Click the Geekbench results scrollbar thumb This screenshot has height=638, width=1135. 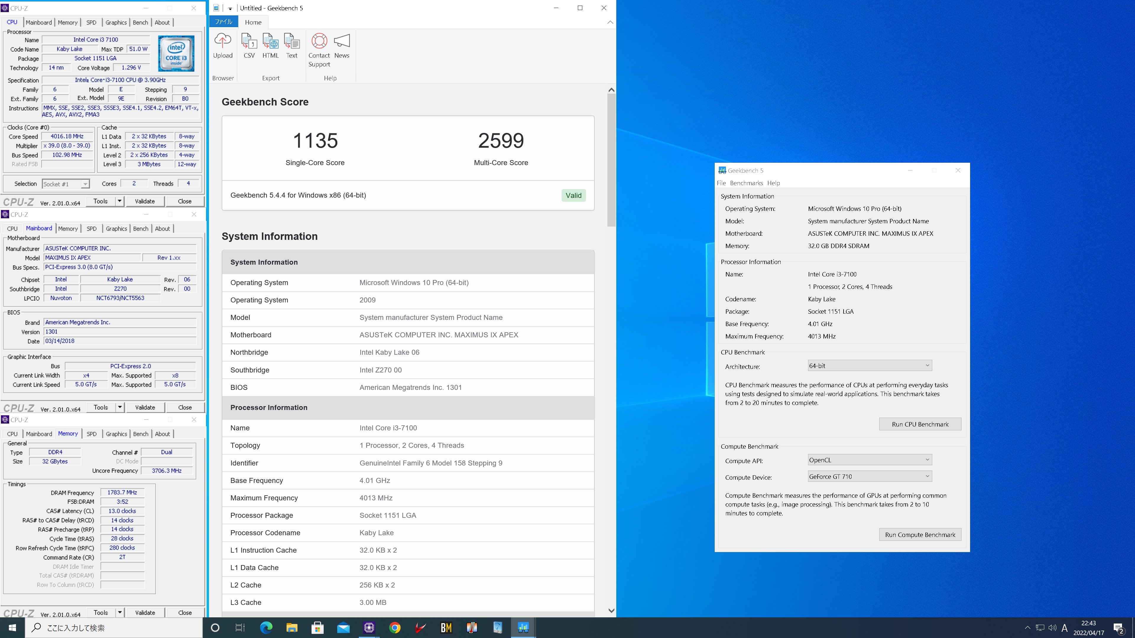tap(611, 160)
